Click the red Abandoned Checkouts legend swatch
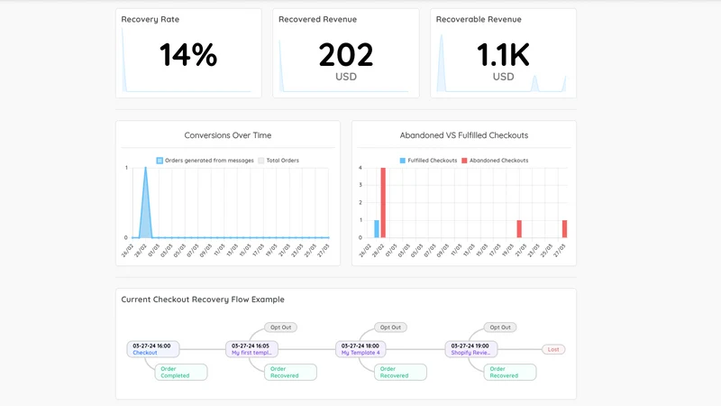This screenshot has width=721, height=406. pos(464,161)
